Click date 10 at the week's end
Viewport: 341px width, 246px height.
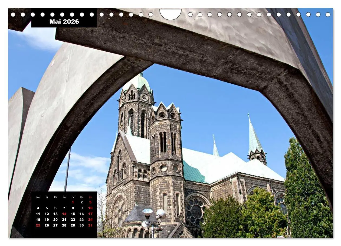[90, 208]
